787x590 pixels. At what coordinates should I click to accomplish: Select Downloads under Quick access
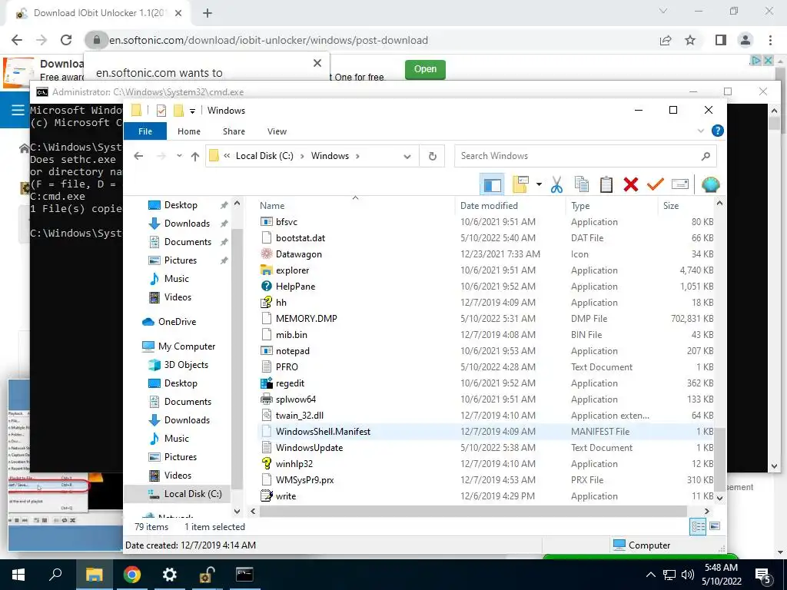tap(187, 224)
